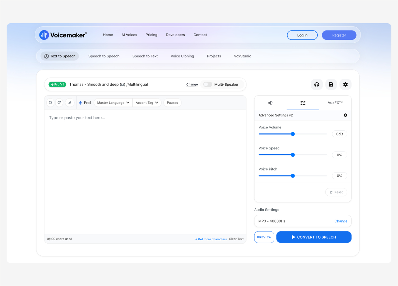Open the Speech to Text tab
The width and height of the screenshot is (398, 286).
point(145,56)
